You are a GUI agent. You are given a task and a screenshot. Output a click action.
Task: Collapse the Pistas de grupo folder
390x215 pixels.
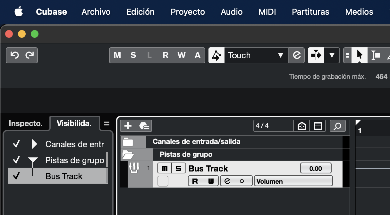[x=128, y=155]
